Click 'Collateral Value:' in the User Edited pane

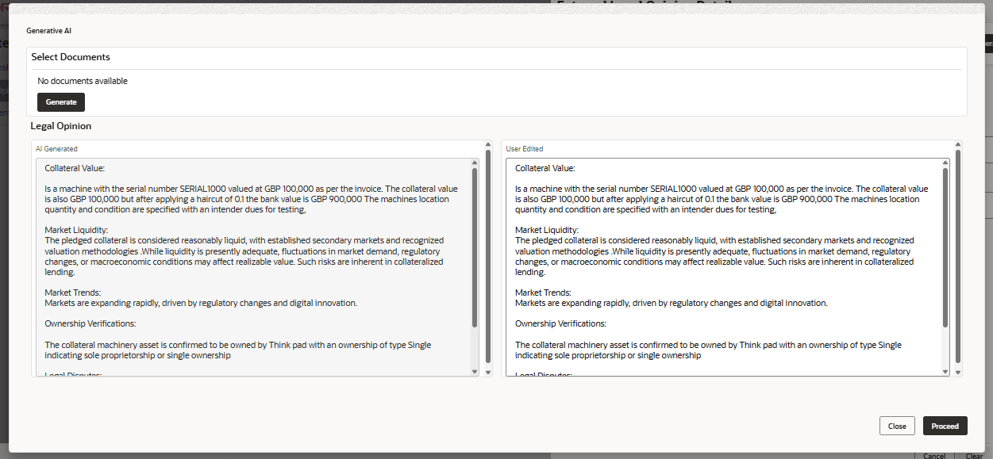pyautogui.click(x=545, y=168)
